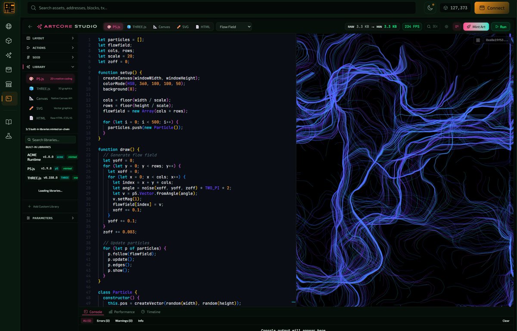Click the four-squares grid icon on preview

coord(478,40)
